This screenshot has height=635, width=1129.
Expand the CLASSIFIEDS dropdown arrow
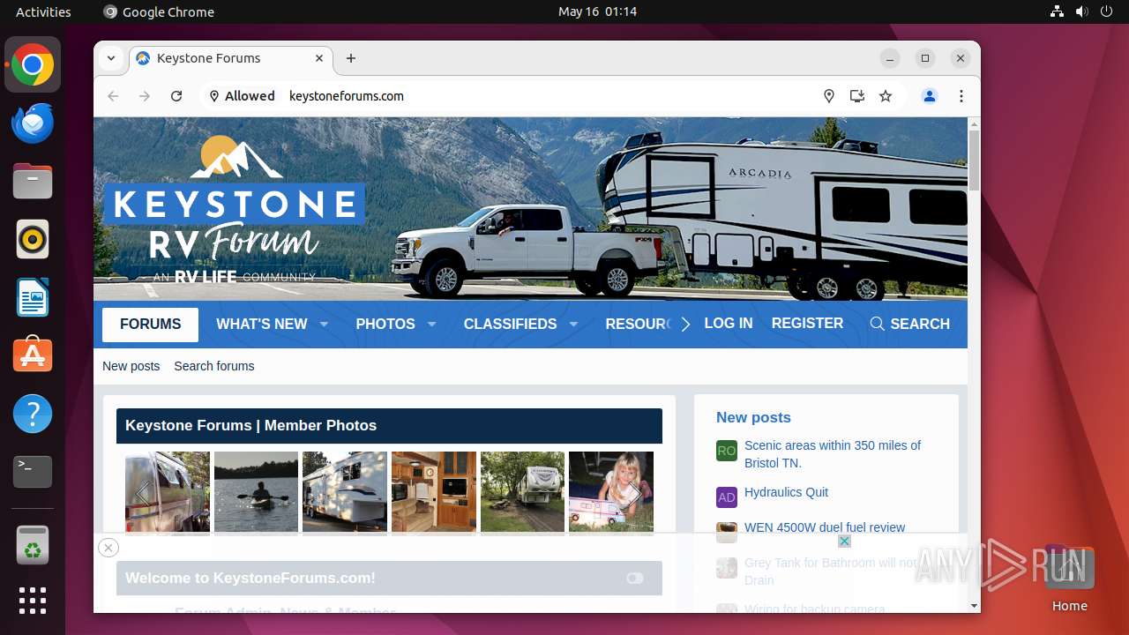click(573, 325)
